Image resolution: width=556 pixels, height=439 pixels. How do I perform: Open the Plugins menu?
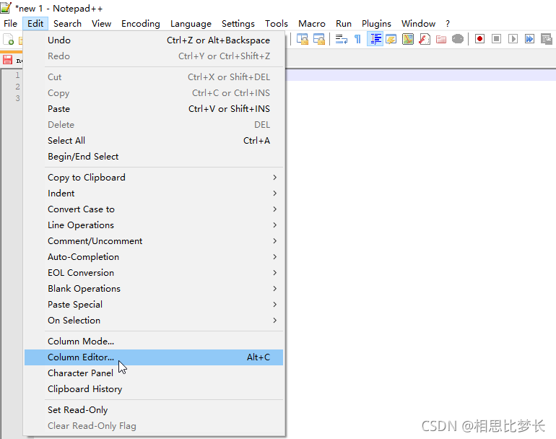[376, 24]
